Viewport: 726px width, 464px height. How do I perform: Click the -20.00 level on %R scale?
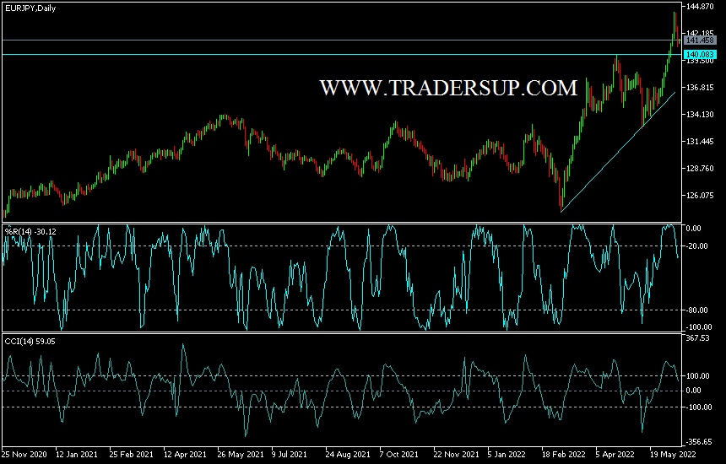(697, 246)
